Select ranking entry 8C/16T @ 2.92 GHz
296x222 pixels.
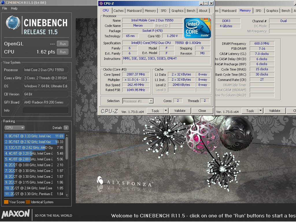[x=34, y=142]
